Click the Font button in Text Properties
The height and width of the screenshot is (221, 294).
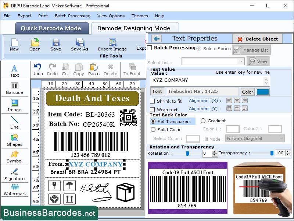click(157, 91)
